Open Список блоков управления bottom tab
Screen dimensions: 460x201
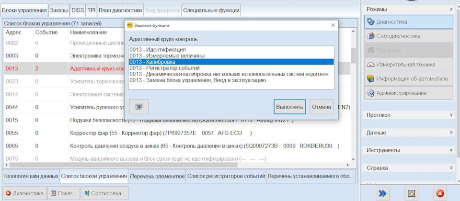pos(94,177)
